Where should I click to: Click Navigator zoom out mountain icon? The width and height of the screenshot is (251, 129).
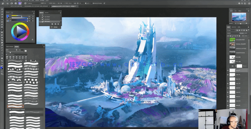236,23
